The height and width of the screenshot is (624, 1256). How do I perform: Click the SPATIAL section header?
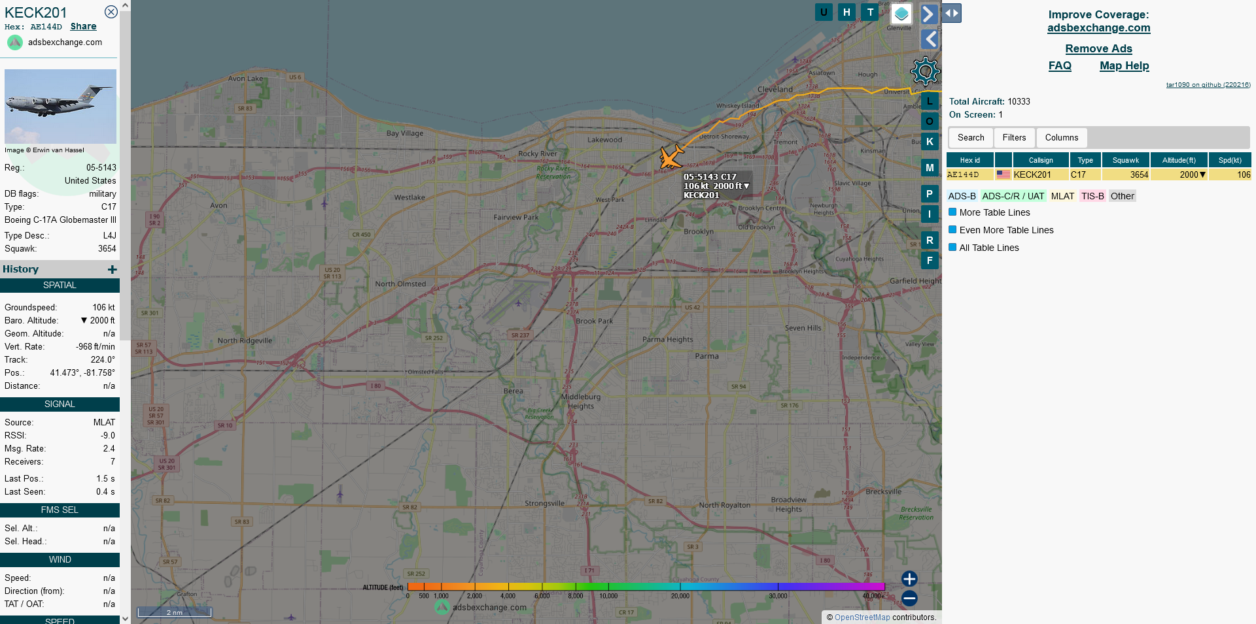(60, 286)
